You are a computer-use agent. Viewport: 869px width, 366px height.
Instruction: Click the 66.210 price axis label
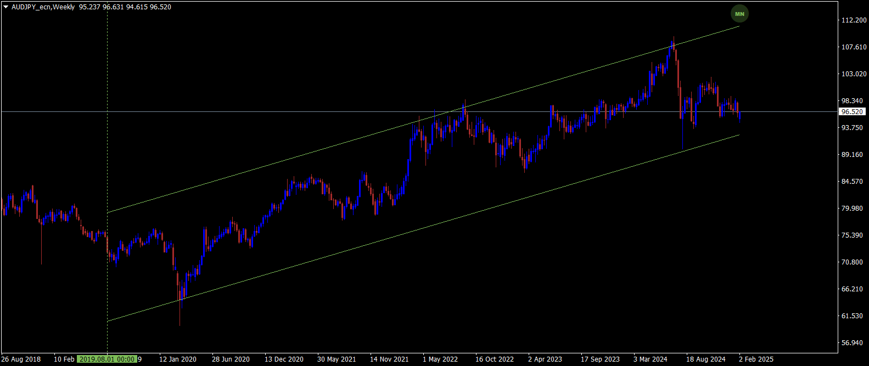coord(853,289)
